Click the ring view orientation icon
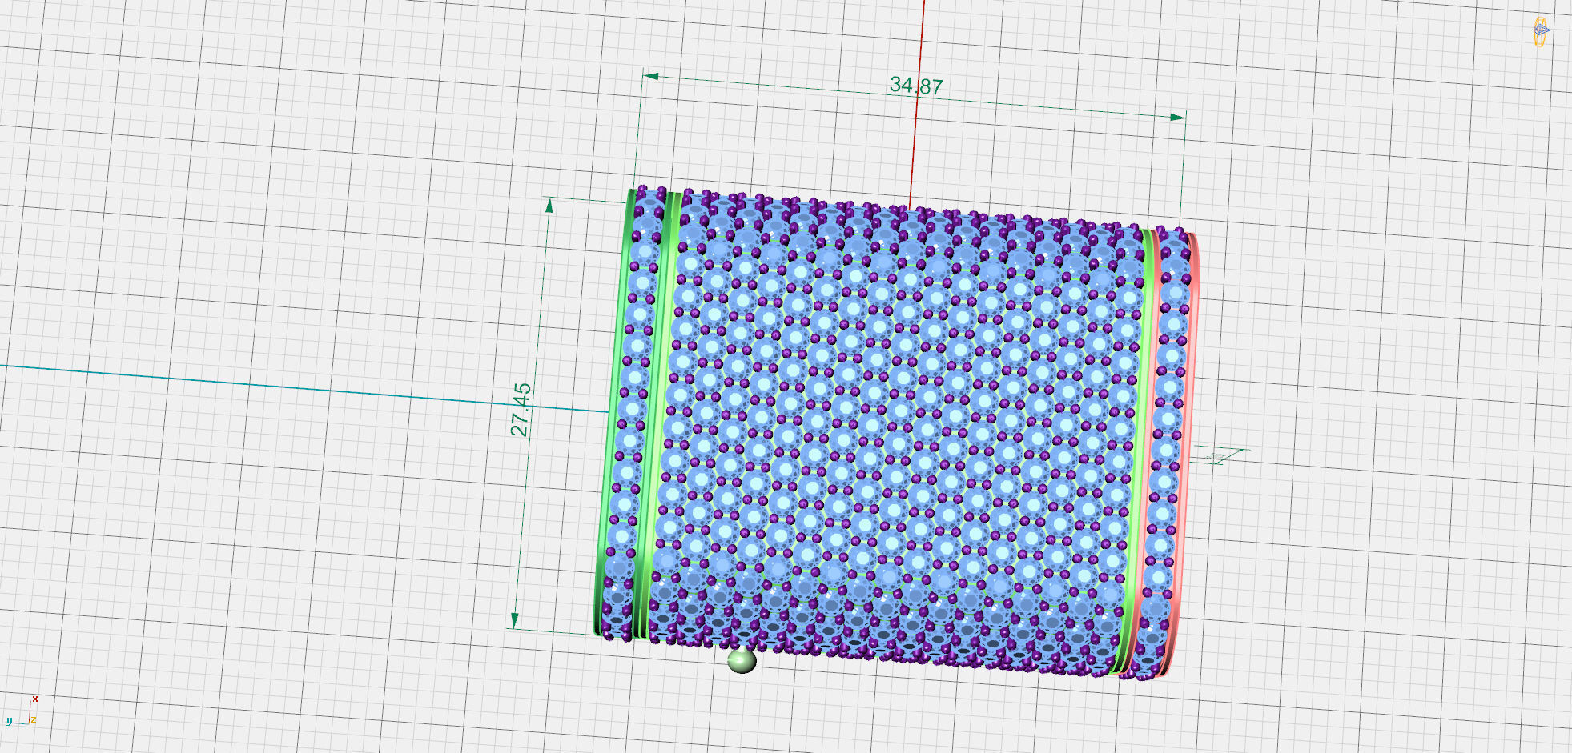The image size is (1572, 753). (1541, 32)
